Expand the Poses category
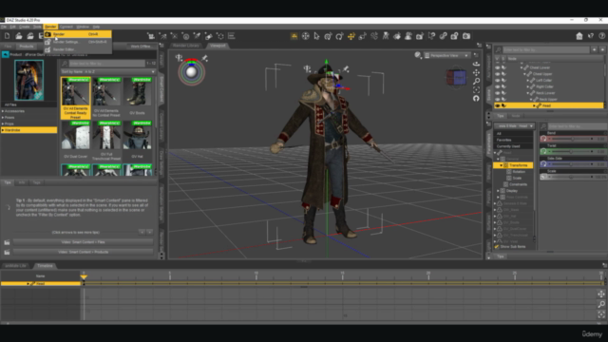608x342 pixels. click(x=3, y=118)
